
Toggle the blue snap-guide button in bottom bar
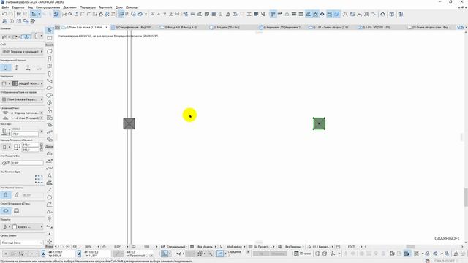[220, 254]
